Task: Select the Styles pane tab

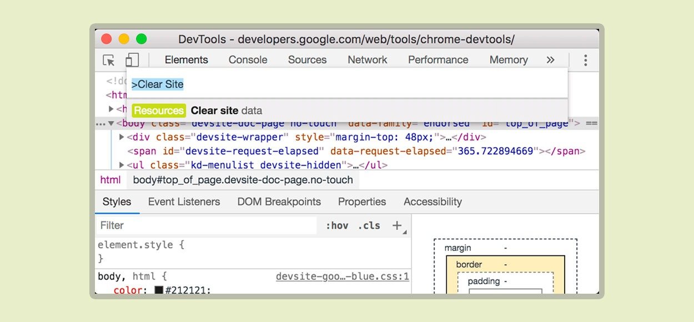Action: [117, 202]
